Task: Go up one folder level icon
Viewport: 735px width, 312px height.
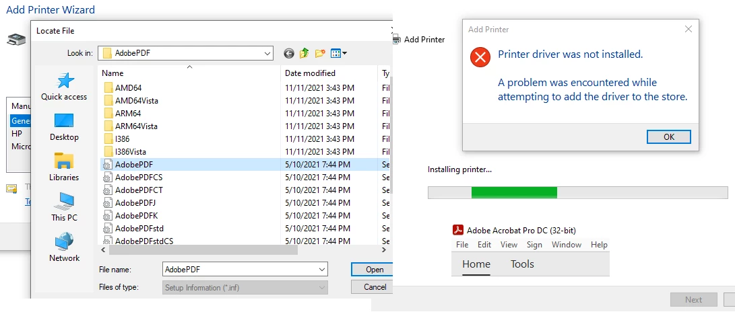Action: click(305, 53)
